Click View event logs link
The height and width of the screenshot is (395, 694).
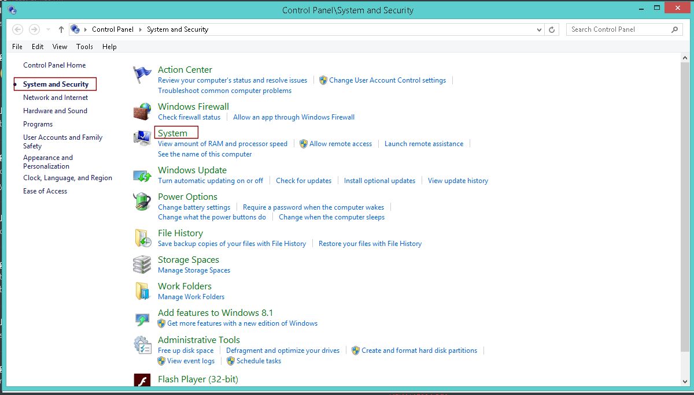191,361
